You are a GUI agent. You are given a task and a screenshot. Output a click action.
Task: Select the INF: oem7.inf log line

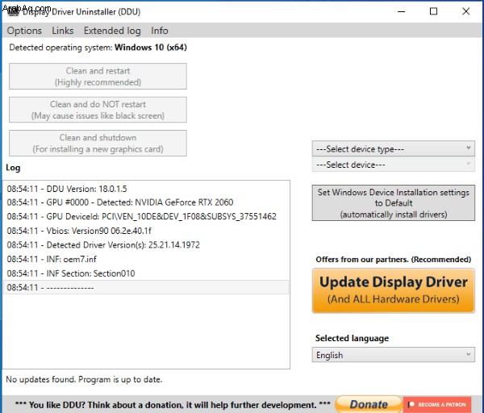[x=146, y=259]
